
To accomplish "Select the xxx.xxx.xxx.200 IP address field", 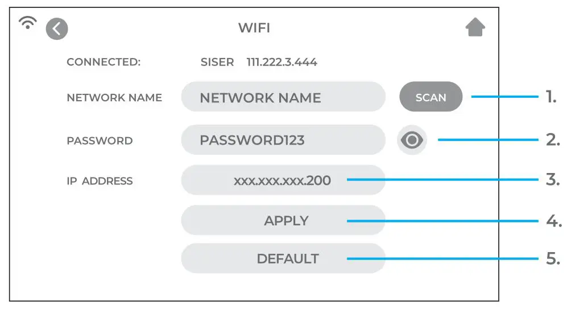I will pyautogui.click(x=283, y=181).
